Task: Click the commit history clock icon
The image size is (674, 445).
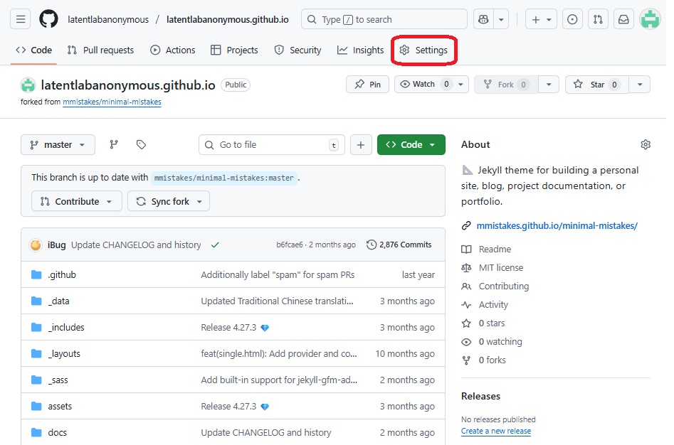Action: click(x=371, y=244)
